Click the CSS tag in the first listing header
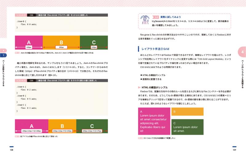 coord(31,15)
